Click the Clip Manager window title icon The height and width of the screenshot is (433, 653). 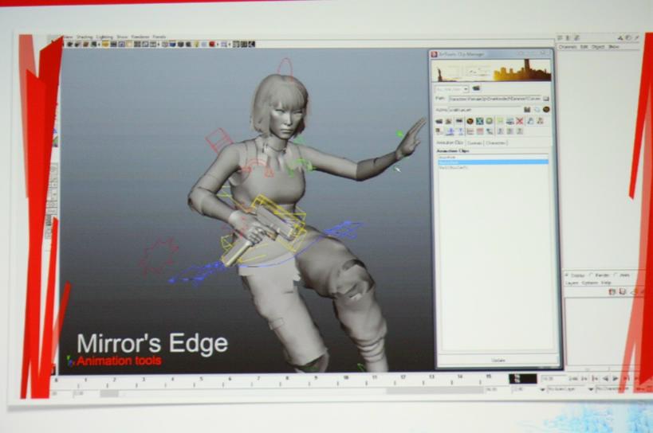[x=434, y=54]
